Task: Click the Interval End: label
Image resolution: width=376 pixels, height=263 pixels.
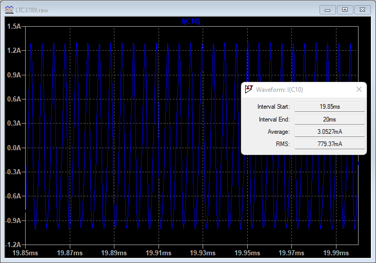Action: [274, 119]
